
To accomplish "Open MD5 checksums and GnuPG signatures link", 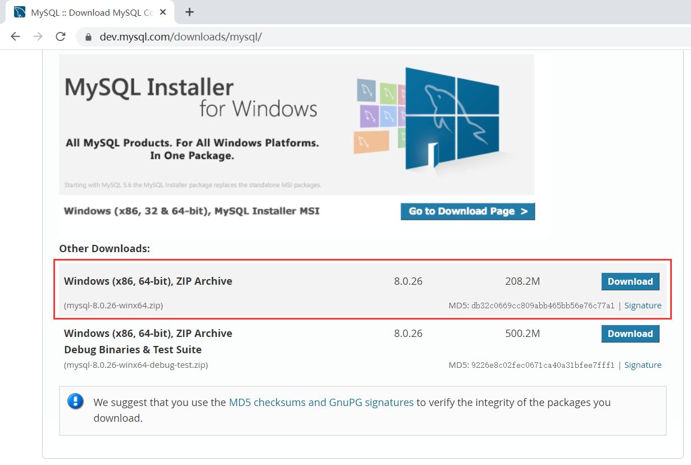I will [321, 402].
